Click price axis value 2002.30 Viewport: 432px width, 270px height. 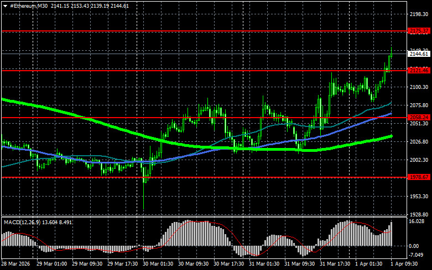click(x=419, y=160)
